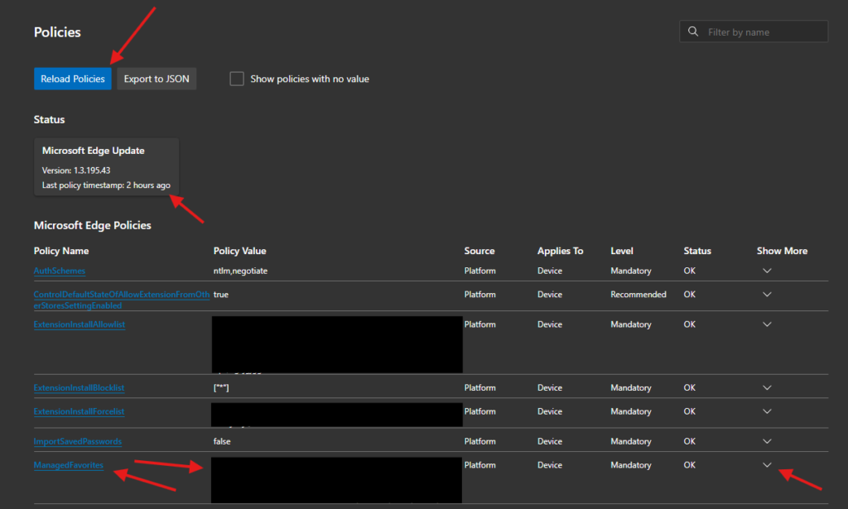Image resolution: width=848 pixels, height=509 pixels.
Task: Expand the AuthSchemes policy details chevron
Action: point(767,270)
